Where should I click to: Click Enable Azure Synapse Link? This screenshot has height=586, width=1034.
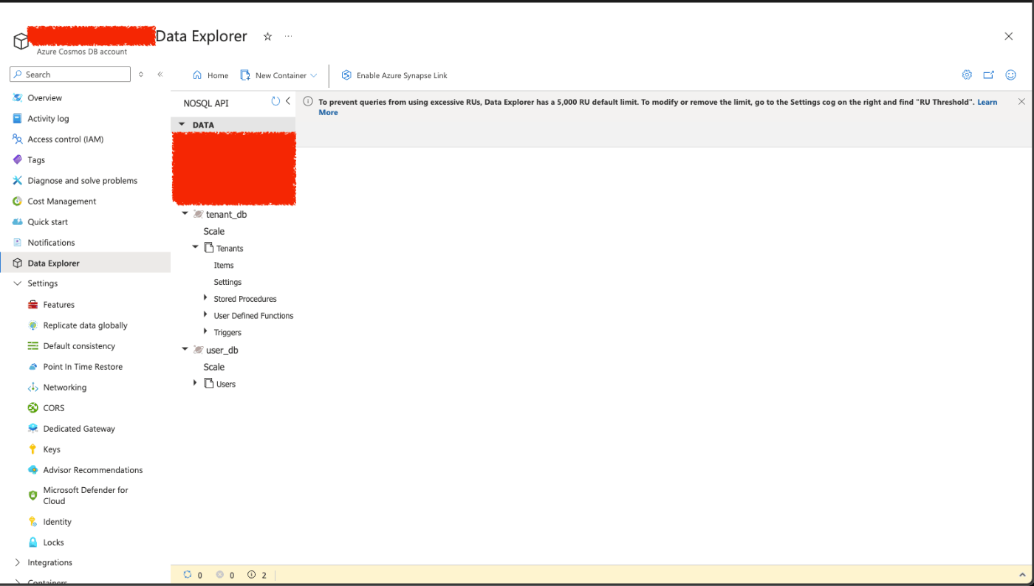394,75
